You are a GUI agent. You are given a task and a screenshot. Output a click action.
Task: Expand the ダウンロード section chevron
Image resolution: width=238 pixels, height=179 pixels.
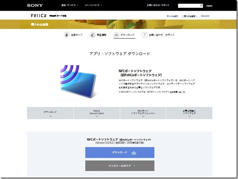point(50,116)
